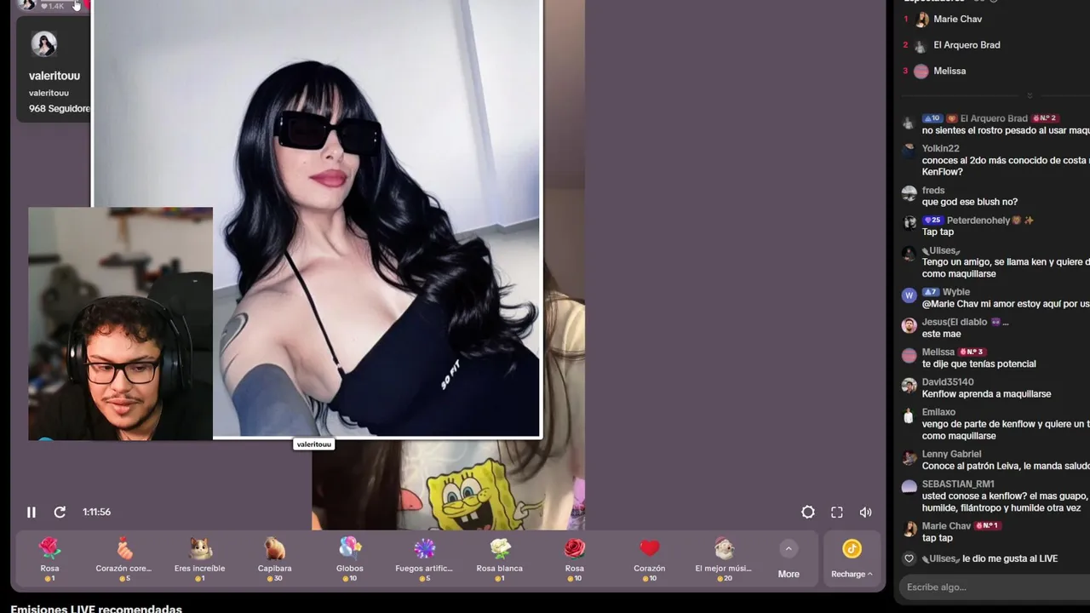Expand the top viewers list chevron
1090x613 pixels.
(1030, 95)
